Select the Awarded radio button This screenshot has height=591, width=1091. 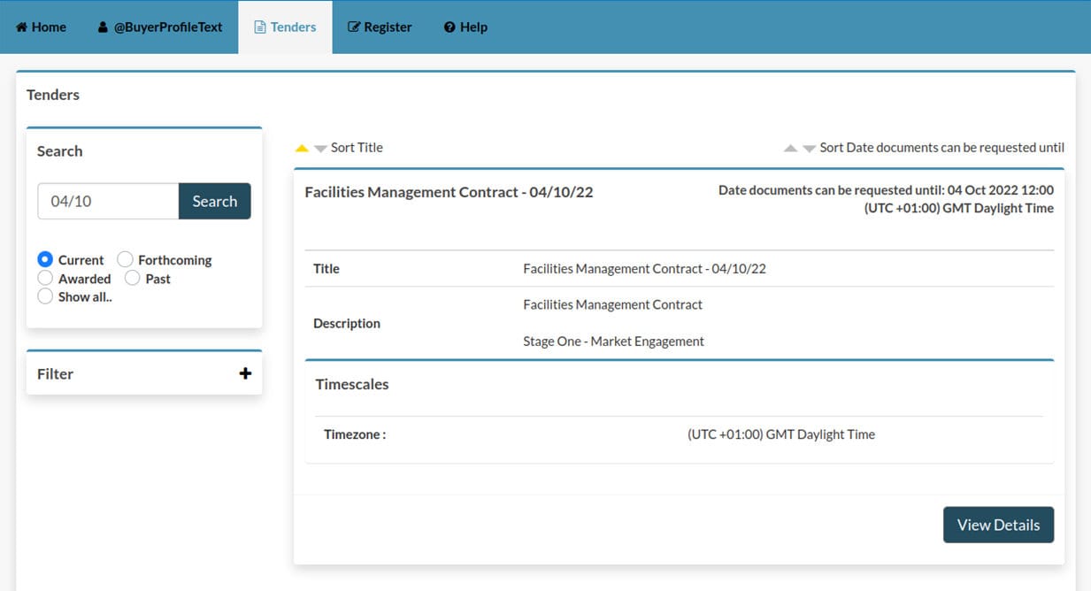(x=45, y=278)
